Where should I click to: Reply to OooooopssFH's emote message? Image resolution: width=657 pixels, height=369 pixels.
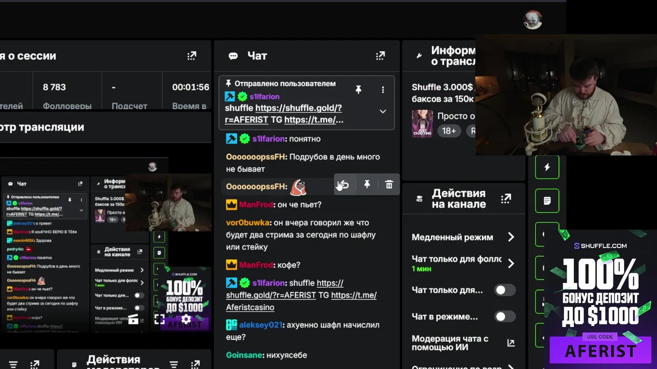coord(344,185)
